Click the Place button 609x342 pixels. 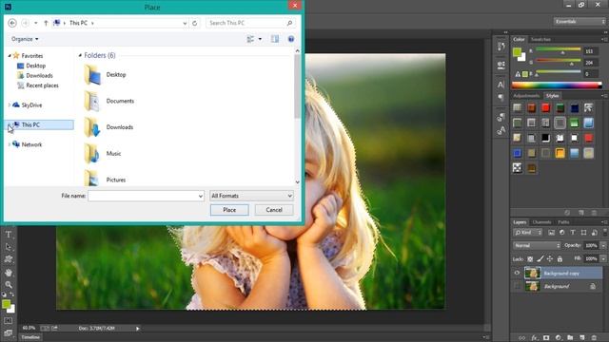(x=229, y=210)
